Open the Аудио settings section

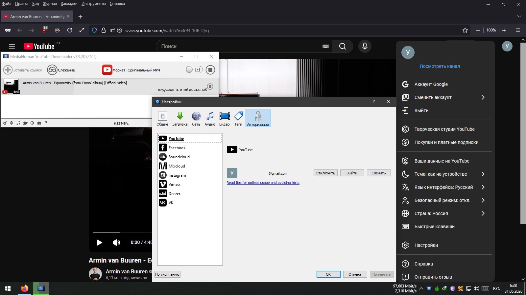tap(210, 118)
